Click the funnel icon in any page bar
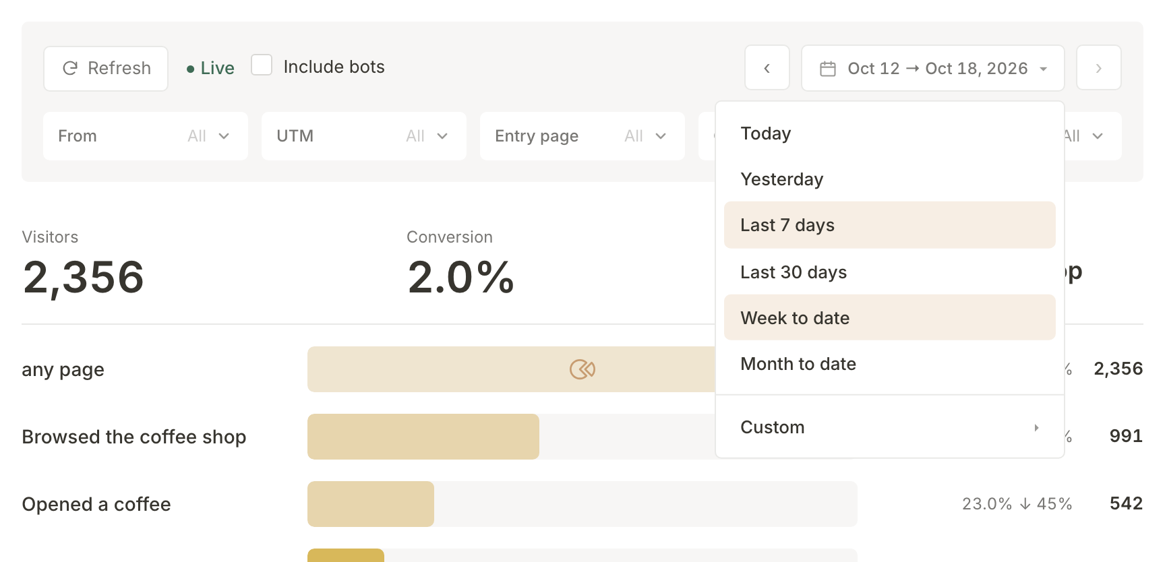The image size is (1165, 562). 582,369
